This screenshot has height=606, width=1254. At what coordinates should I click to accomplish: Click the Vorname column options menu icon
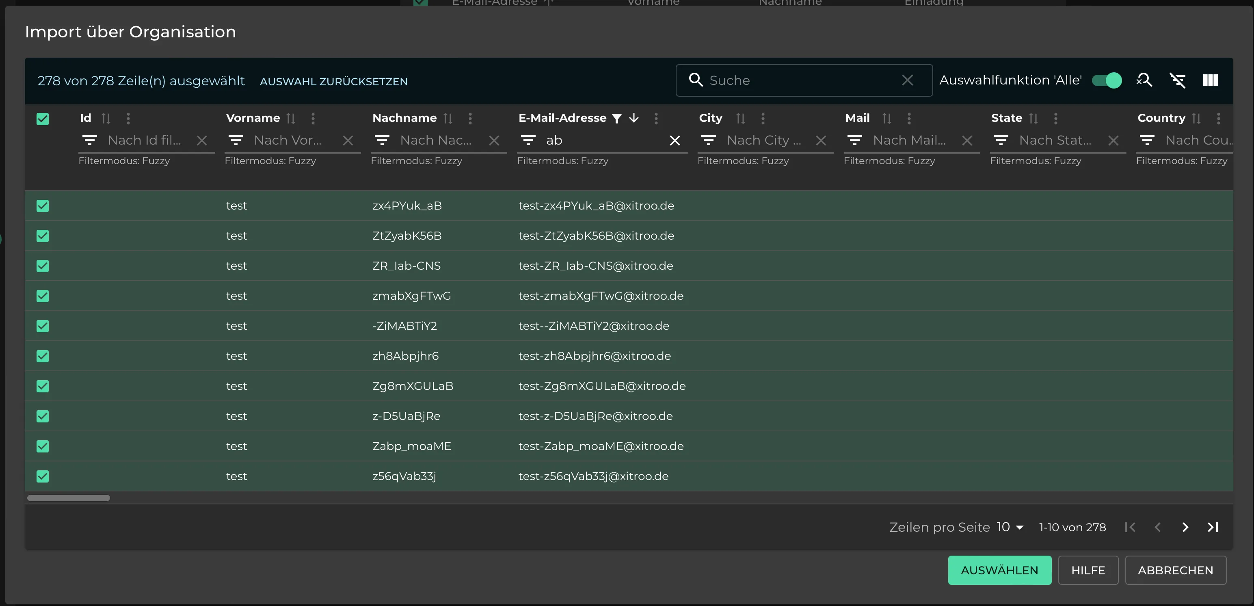314,117
